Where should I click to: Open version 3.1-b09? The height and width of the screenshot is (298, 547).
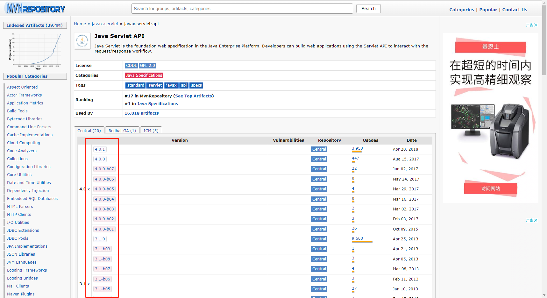(x=103, y=249)
